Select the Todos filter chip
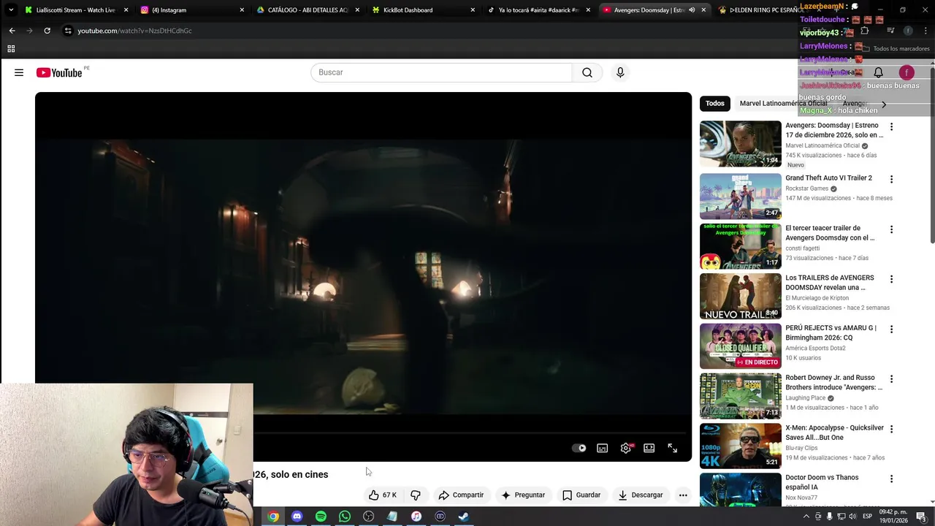Image resolution: width=935 pixels, height=526 pixels. 715,103
